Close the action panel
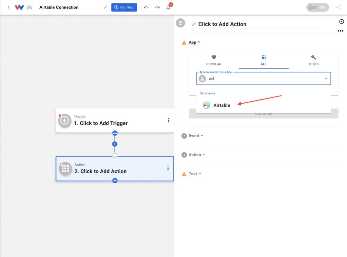This screenshot has width=347, height=257. (x=342, y=21)
